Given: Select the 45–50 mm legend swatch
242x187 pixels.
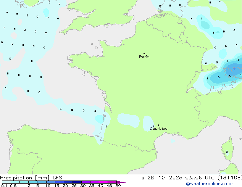Looking at the screenshot, I should coord(112,182).
